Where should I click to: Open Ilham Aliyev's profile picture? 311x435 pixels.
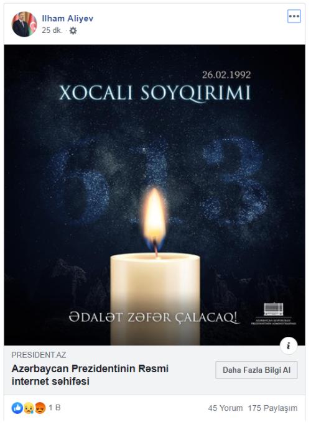tap(24, 24)
